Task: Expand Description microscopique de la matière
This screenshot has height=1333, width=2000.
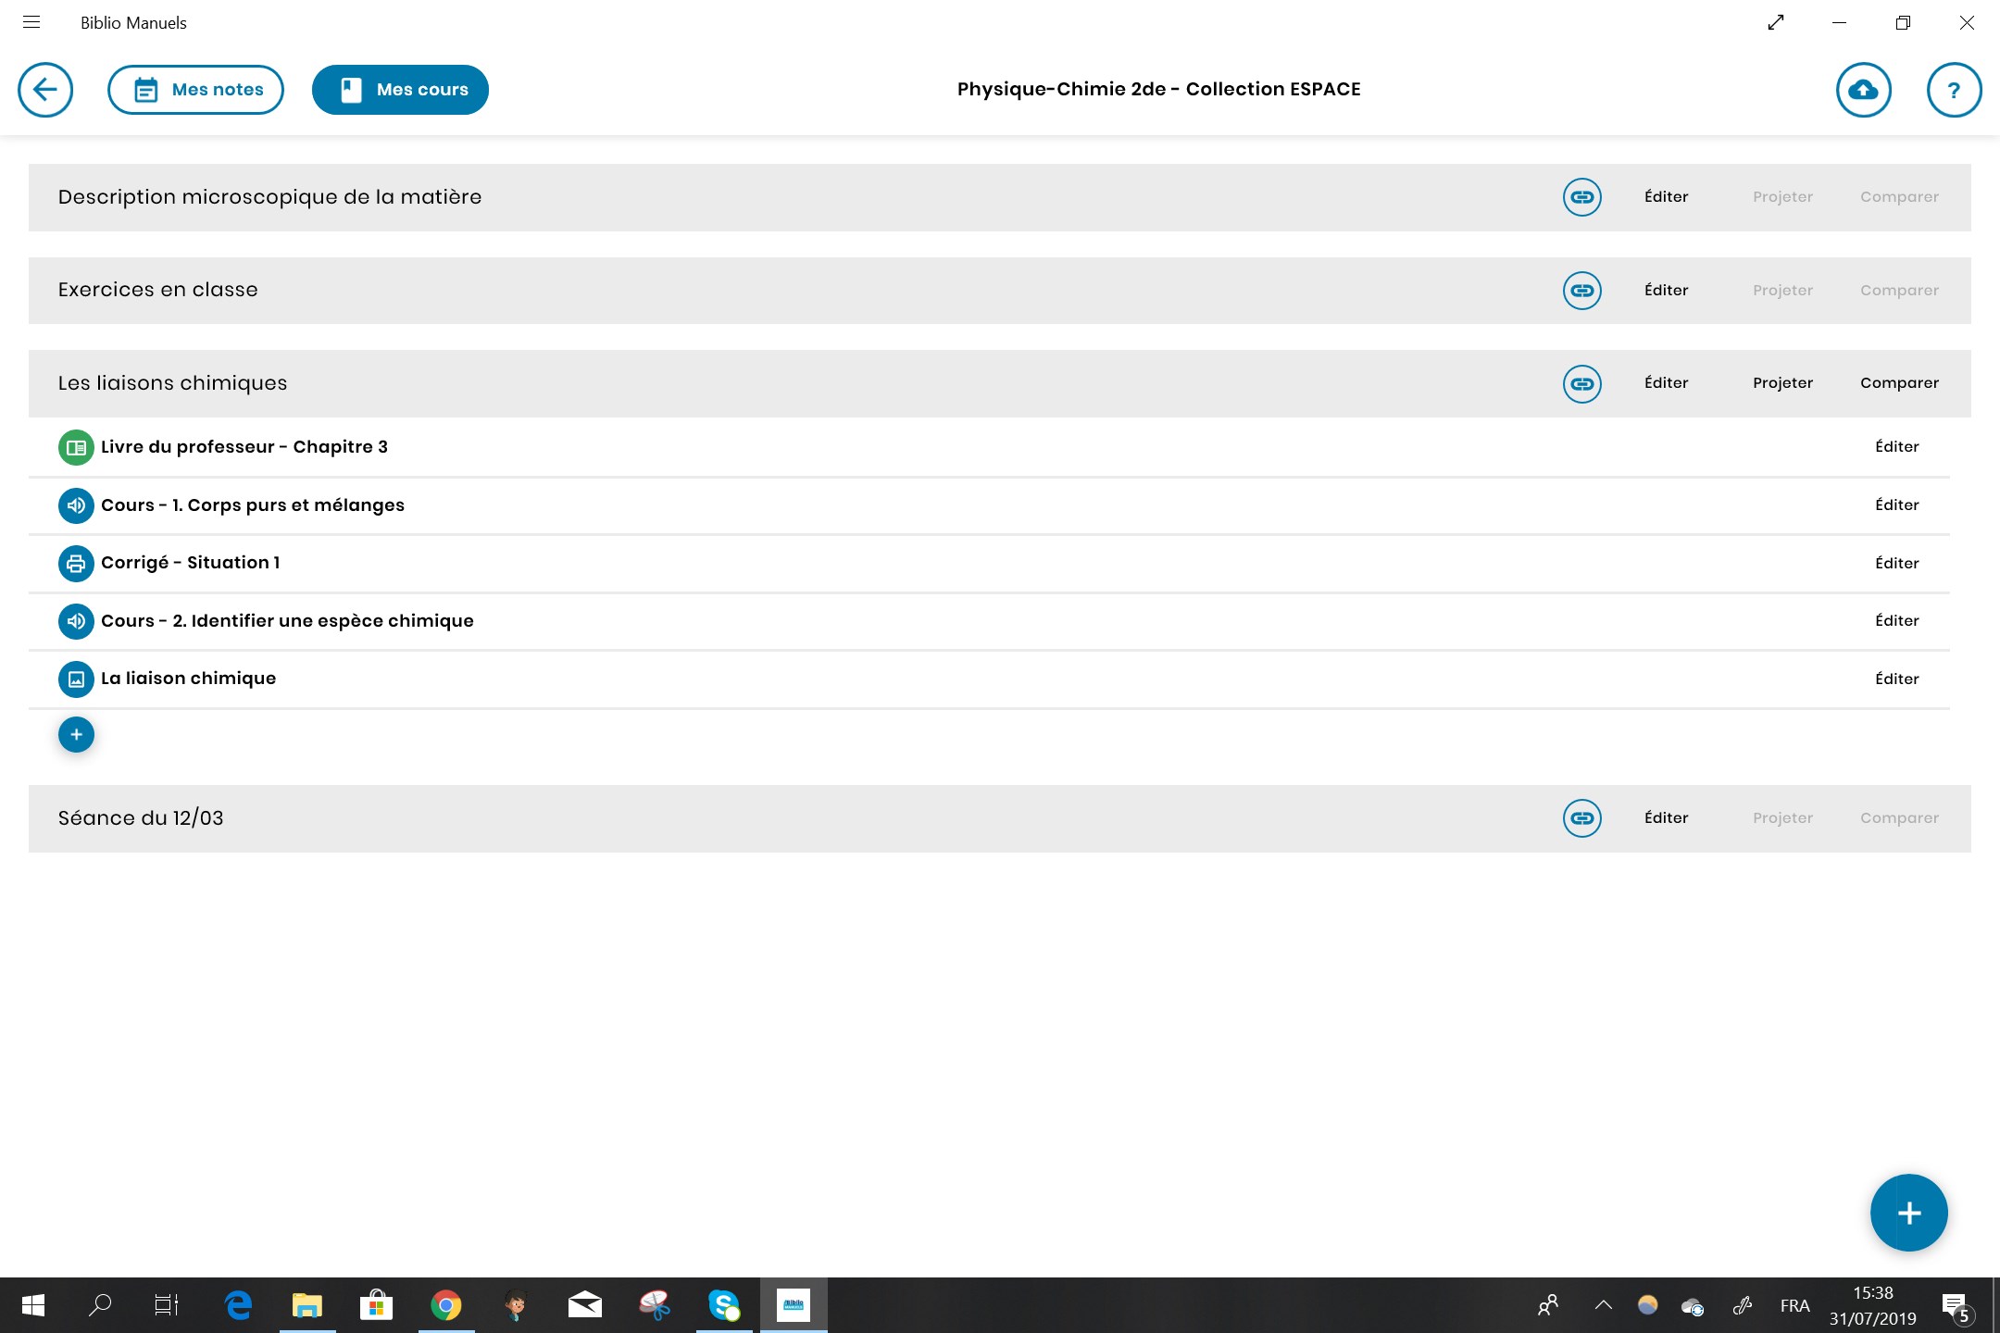Action: [269, 197]
